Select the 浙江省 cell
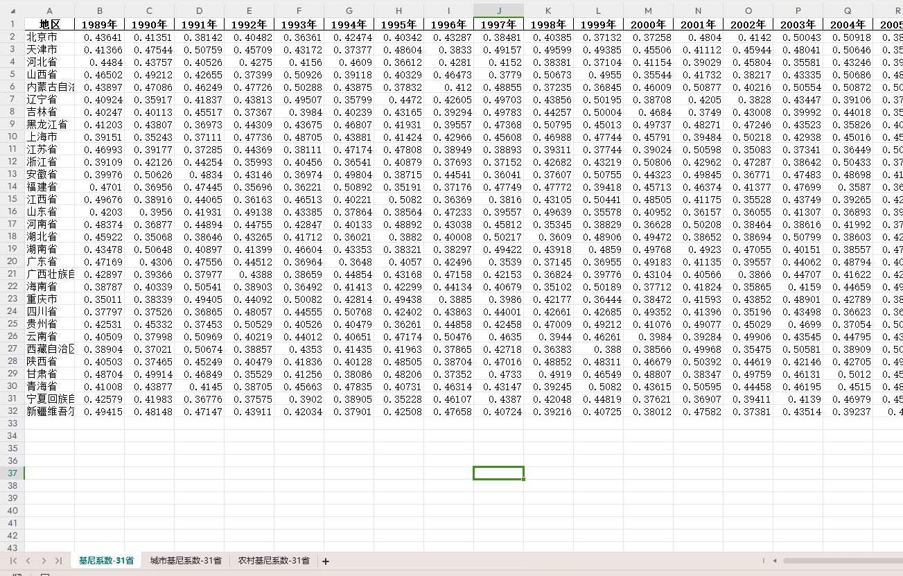 coord(49,161)
